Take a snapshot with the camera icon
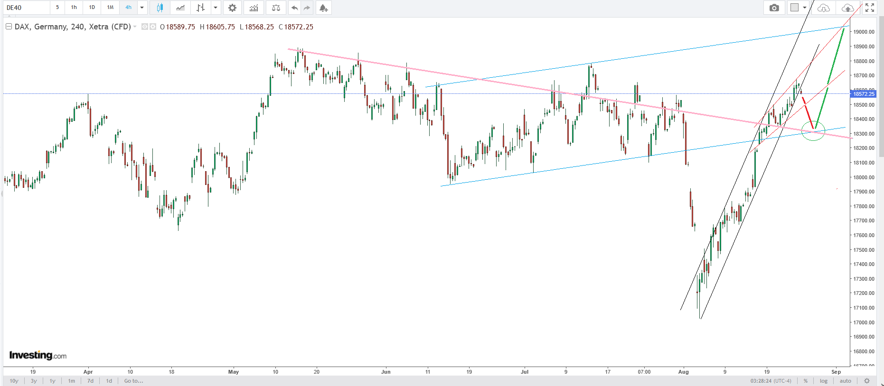This screenshot has height=386, width=884. (x=774, y=8)
